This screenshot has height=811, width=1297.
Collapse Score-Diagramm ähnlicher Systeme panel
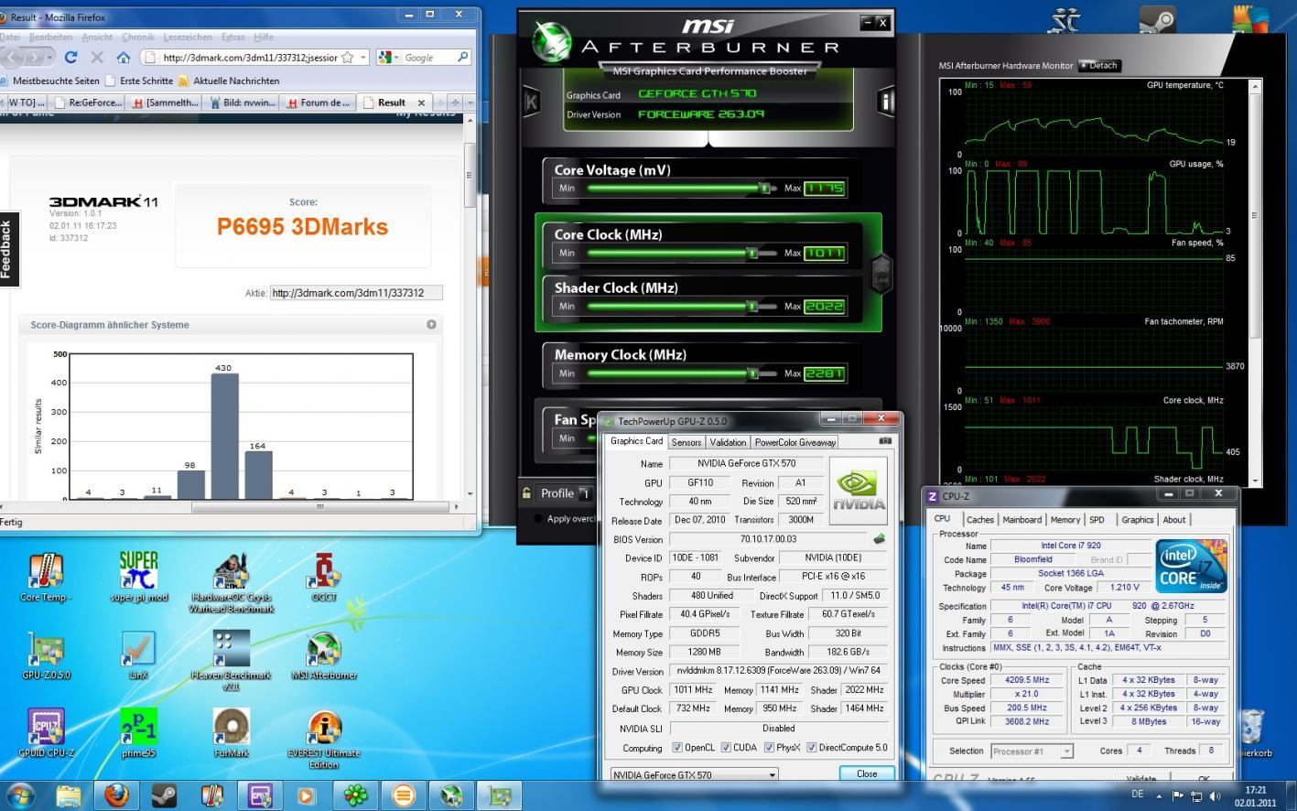pyautogui.click(x=431, y=324)
